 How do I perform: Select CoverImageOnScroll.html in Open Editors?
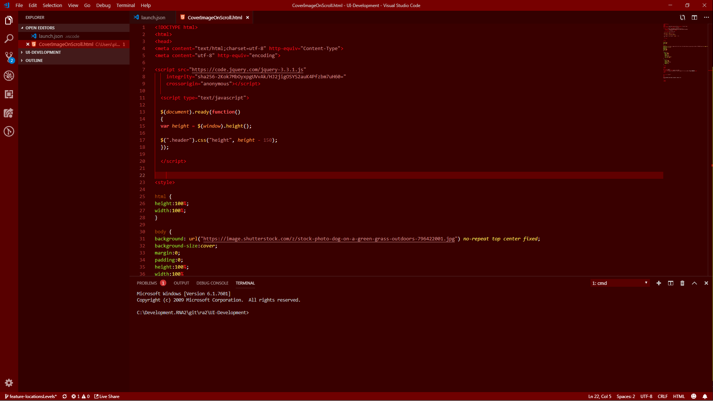74,44
